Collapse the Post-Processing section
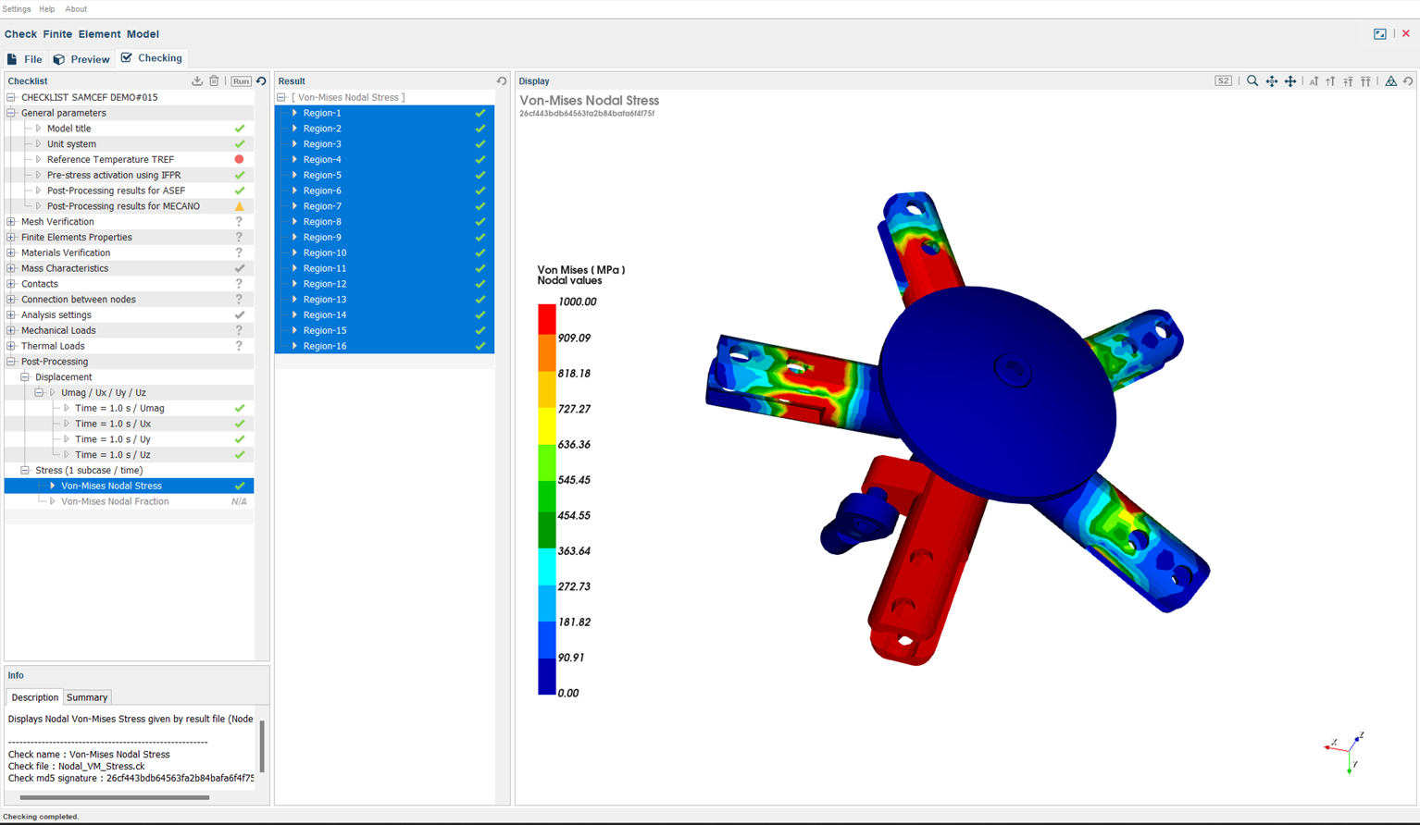 [x=11, y=362]
